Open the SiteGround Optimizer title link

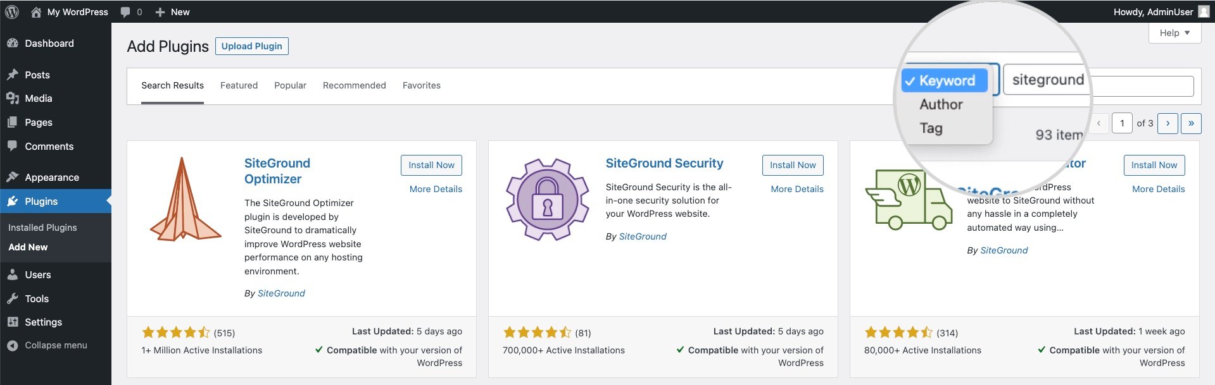277,171
